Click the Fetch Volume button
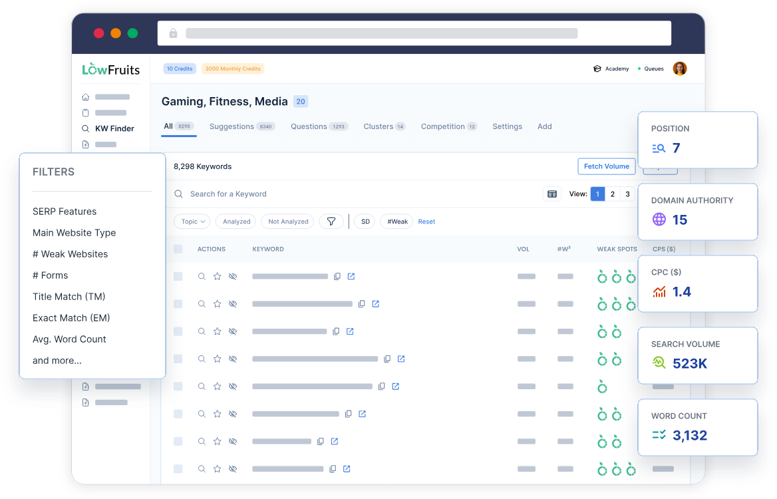Image resolution: width=777 pixels, height=499 pixels. [606, 166]
